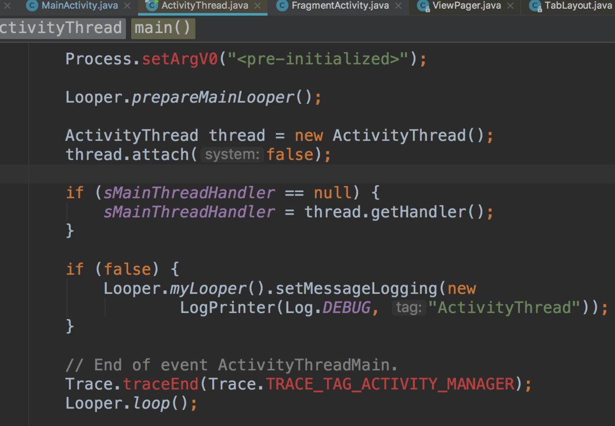Close the MainActivity.java tab with its x
The width and height of the screenshot is (615, 426).
[127, 6]
